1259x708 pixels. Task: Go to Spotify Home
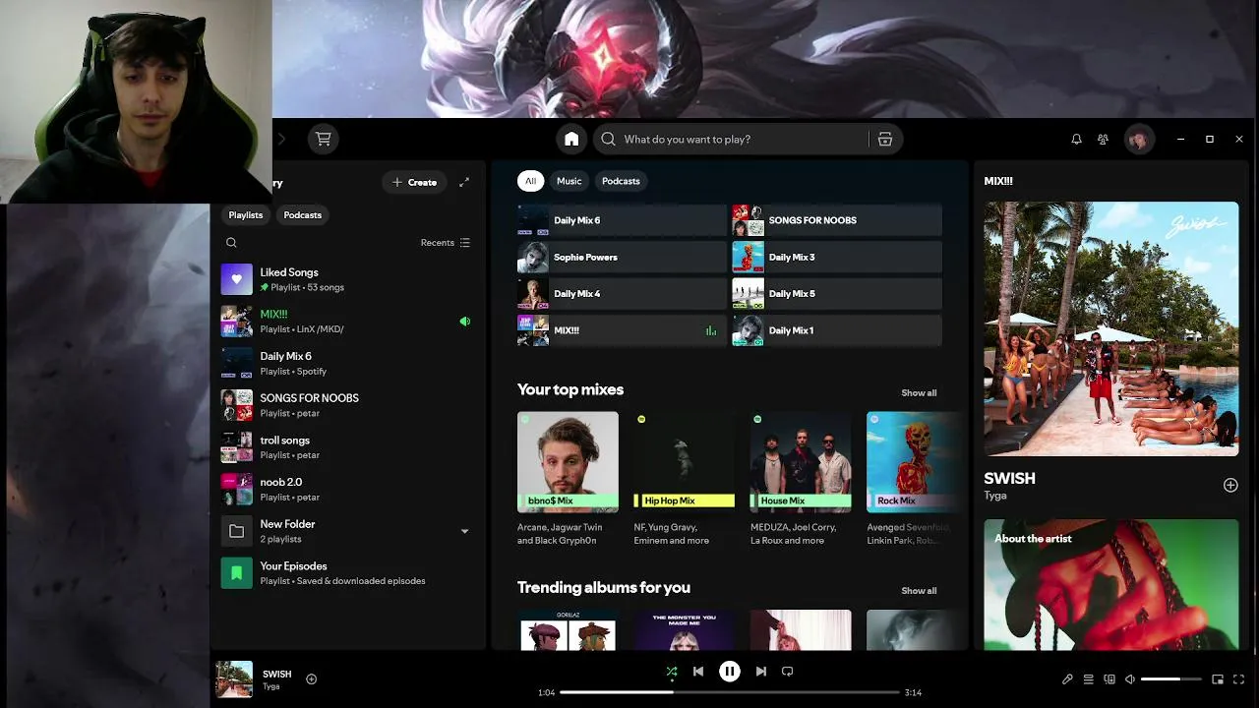[x=571, y=139]
